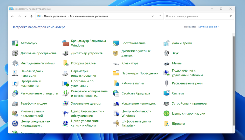Click the vertical scrollbar thumb

point(234,81)
